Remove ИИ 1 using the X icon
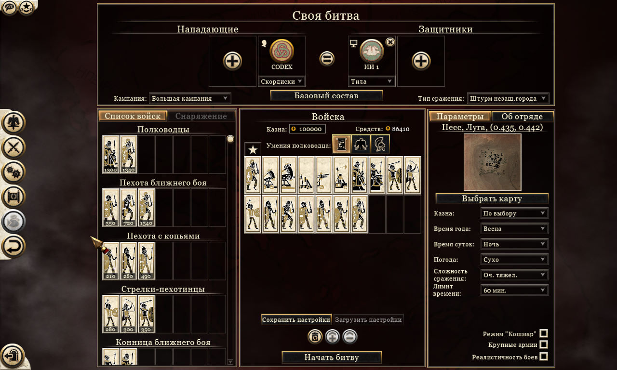The height and width of the screenshot is (370, 617). [390, 42]
